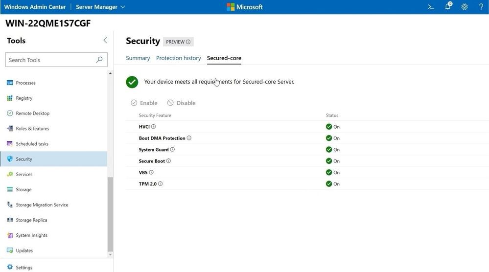Click the Microsoft logo

click(245, 7)
